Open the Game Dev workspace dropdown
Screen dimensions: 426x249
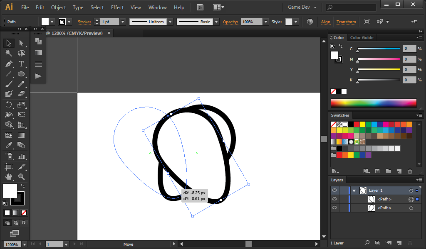coord(302,7)
